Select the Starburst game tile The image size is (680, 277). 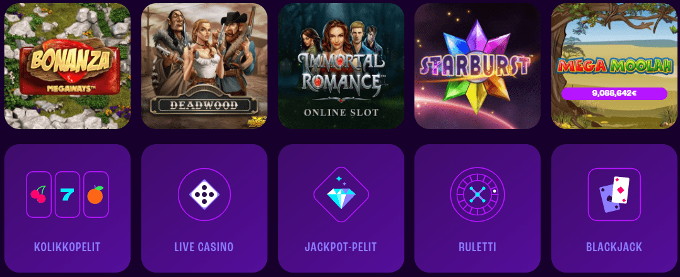[478, 65]
